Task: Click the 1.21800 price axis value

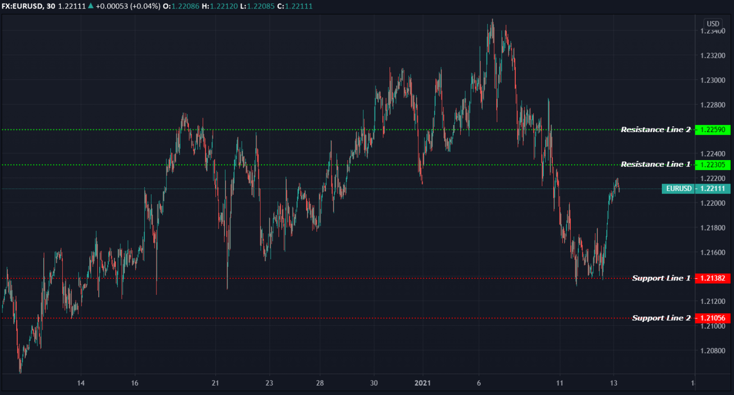Action: (713, 228)
